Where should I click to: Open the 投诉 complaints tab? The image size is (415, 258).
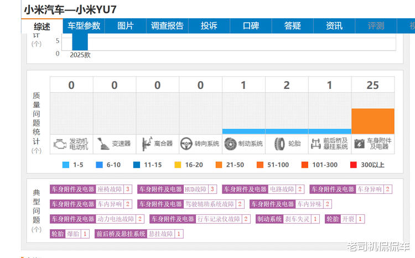209,26
